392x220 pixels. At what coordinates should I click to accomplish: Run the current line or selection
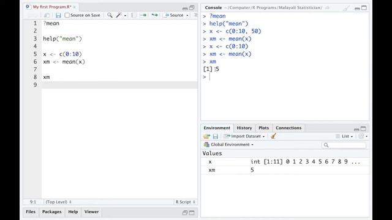click(x=143, y=15)
